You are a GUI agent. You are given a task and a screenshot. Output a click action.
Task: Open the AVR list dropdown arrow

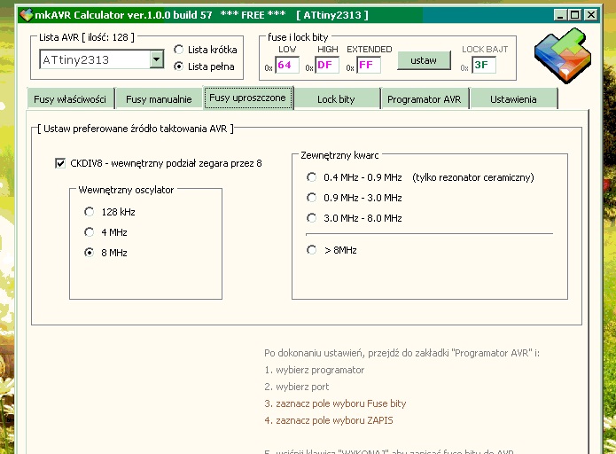157,59
